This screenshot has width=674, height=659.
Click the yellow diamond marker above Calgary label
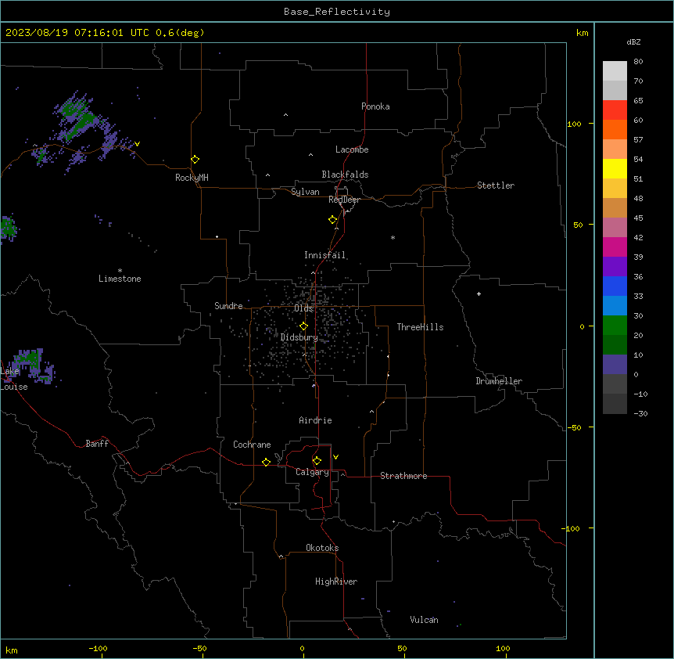317,461
